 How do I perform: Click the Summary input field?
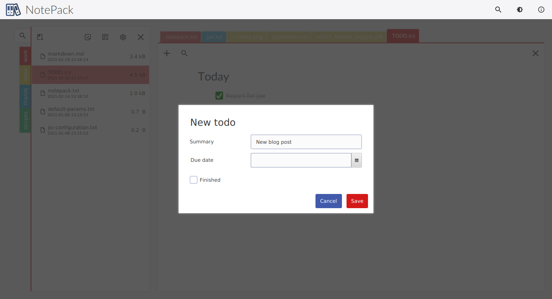pos(306,142)
